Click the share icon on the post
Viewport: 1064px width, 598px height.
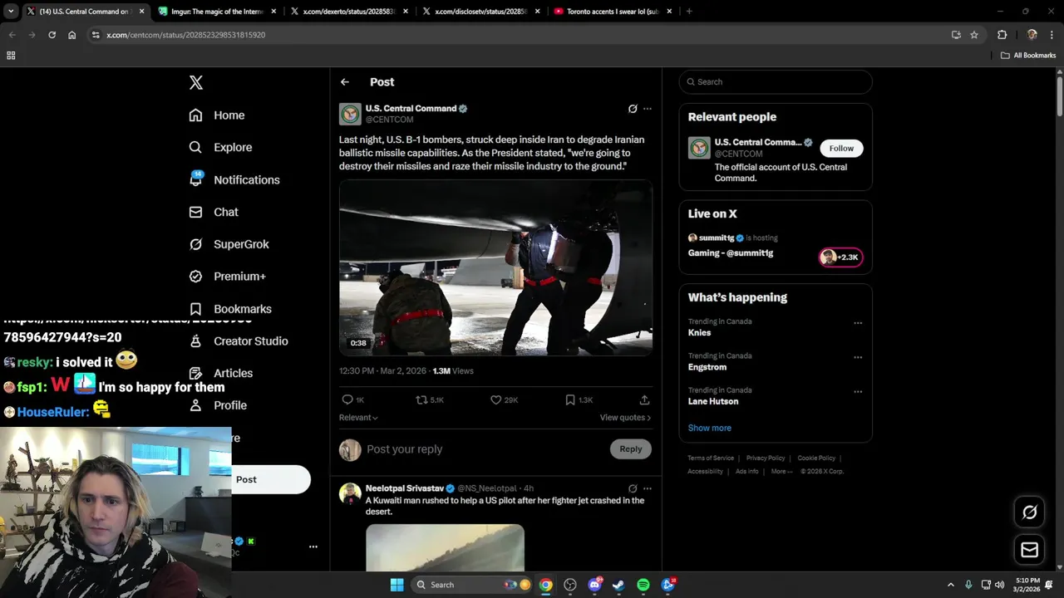(644, 399)
